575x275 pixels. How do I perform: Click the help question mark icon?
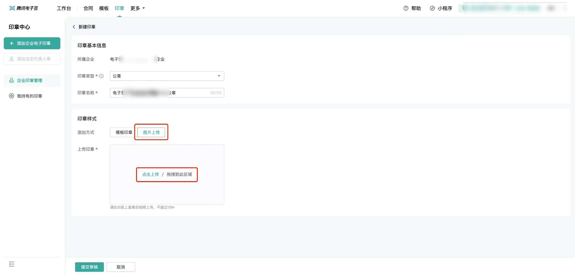[x=406, y=8]
